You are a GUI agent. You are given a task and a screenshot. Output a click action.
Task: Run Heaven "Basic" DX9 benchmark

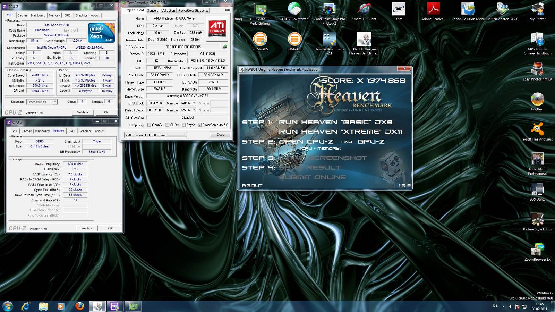(x=335, y=122)
